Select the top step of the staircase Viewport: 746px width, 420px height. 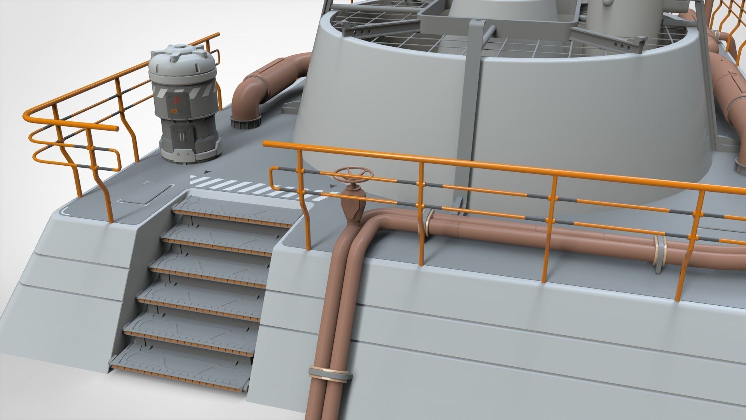(x=237, y=212)
